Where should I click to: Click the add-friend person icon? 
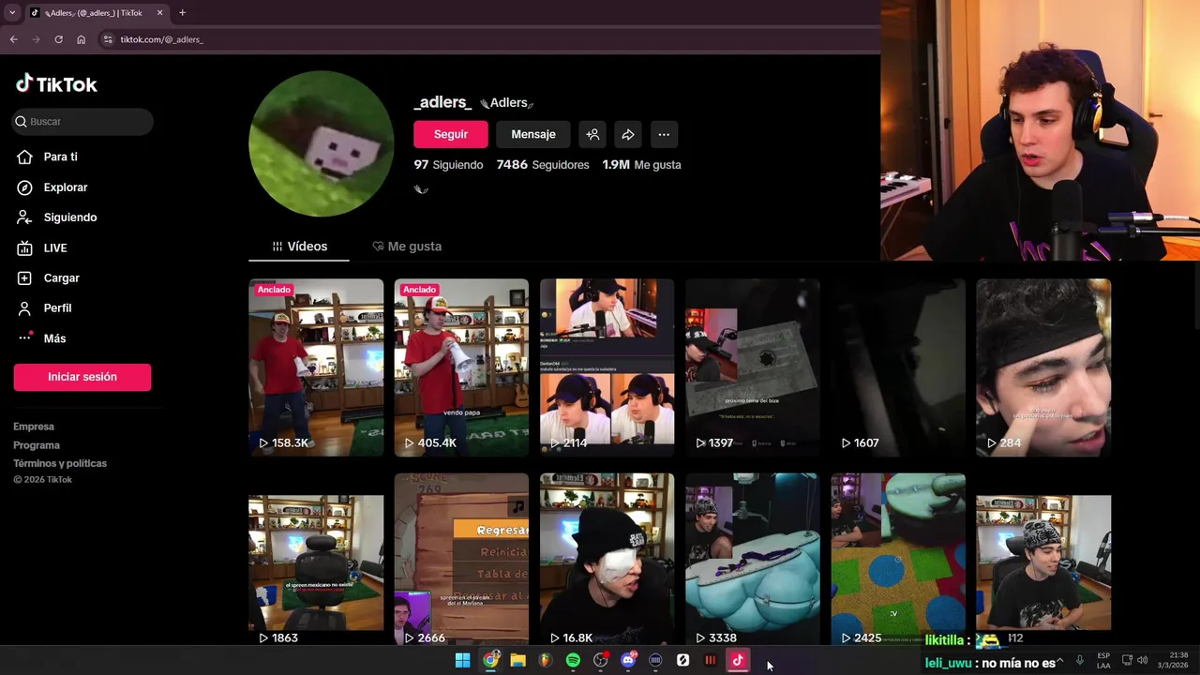(592, 134)
